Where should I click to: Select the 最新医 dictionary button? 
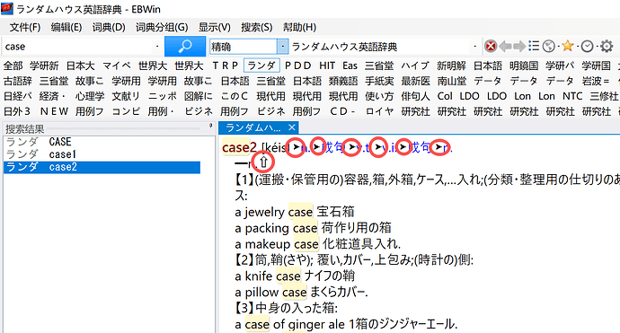(x=415, y=81)
